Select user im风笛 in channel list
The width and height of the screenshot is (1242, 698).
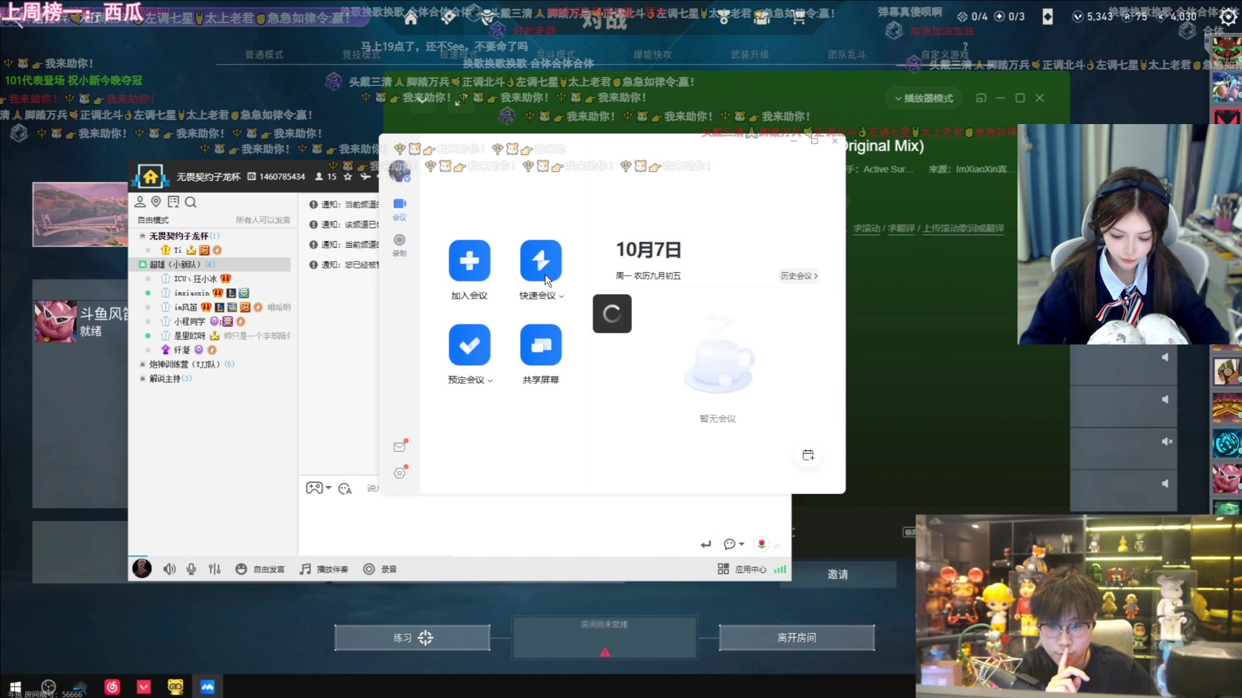[x=186, y=307]
